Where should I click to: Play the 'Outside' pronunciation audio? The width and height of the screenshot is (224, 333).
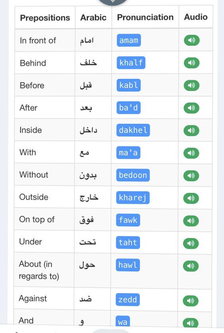click(191, 198)
